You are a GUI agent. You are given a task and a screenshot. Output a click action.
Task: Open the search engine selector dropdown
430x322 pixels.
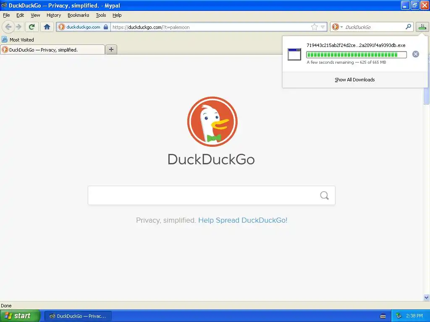(337, 27)
